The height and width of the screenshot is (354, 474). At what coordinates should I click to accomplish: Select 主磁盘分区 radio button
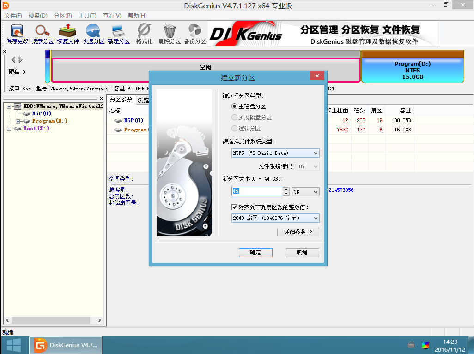tap(234, 106)
